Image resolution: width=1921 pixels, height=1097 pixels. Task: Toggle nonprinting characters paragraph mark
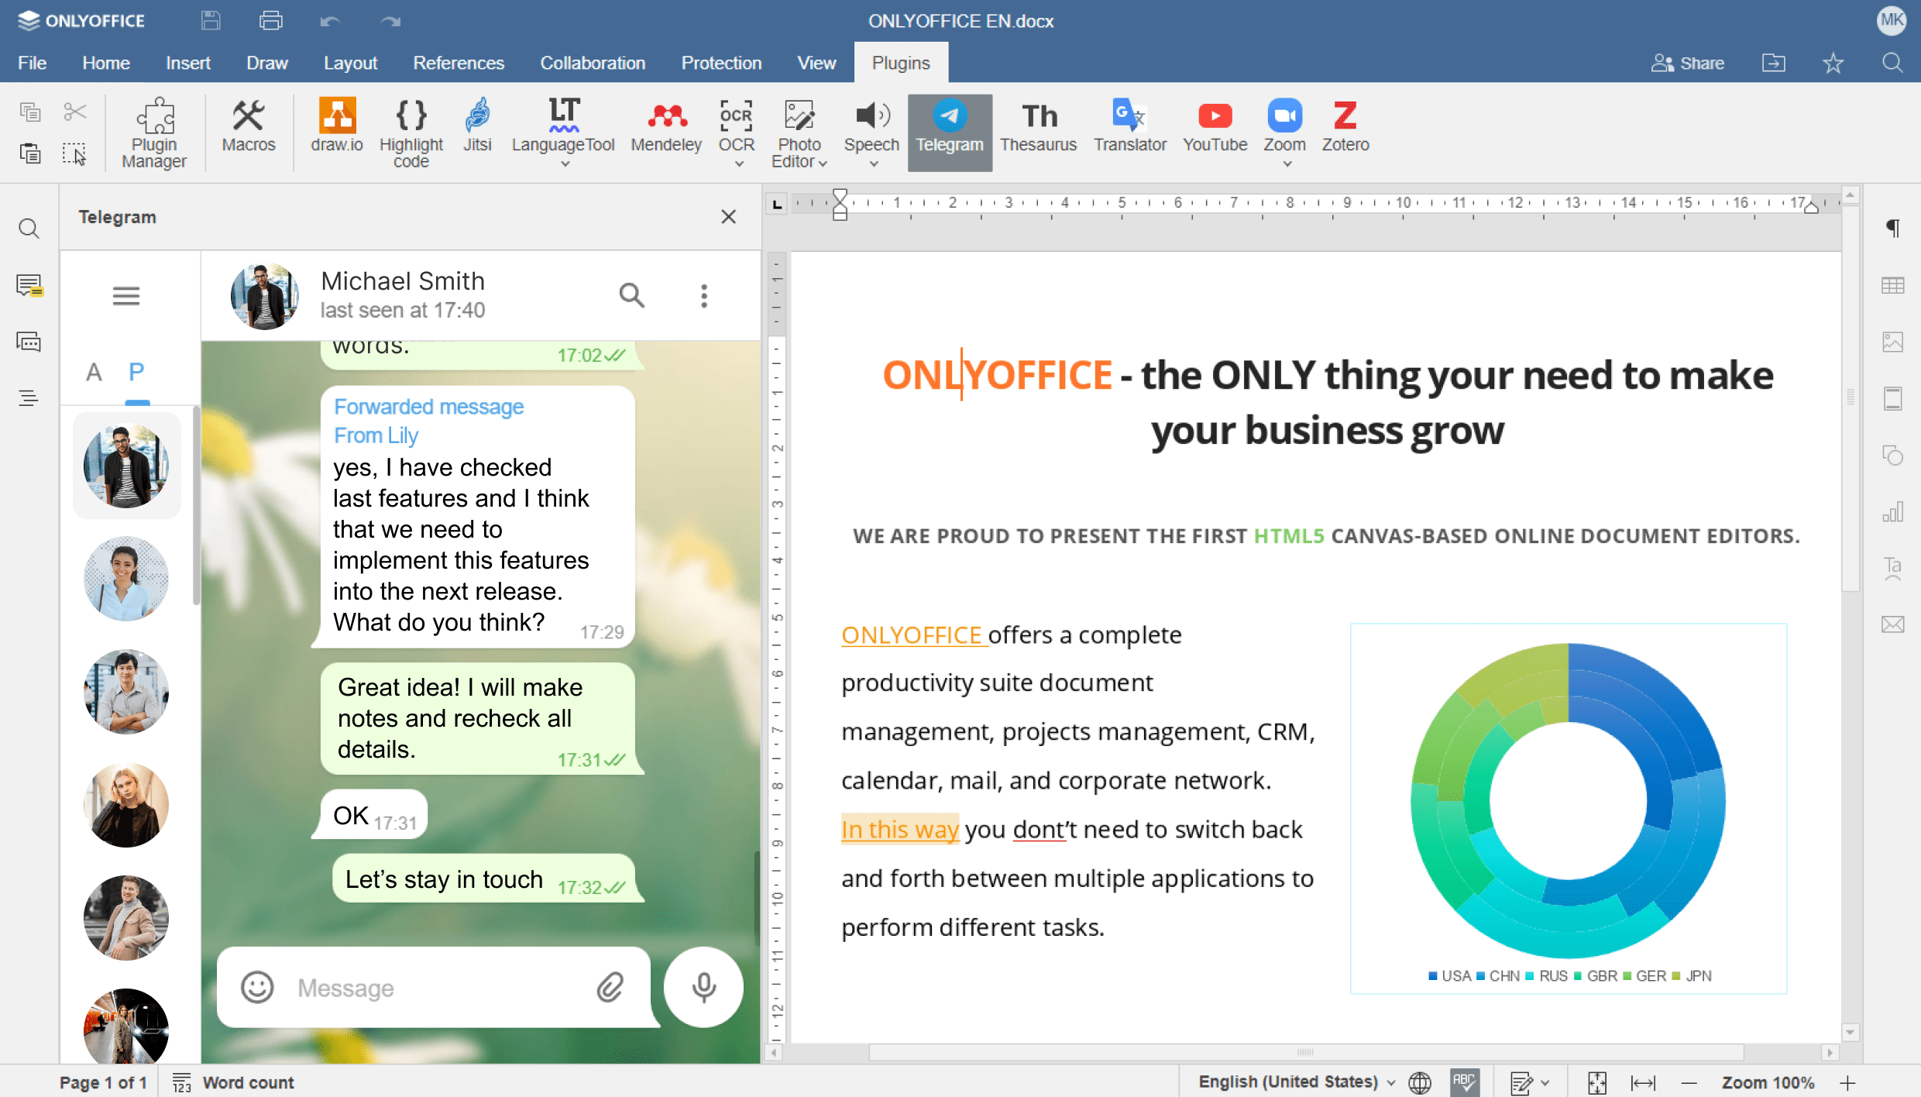(x=1892, y=228)
